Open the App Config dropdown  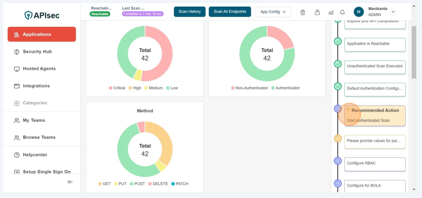[x=273, y=12]
